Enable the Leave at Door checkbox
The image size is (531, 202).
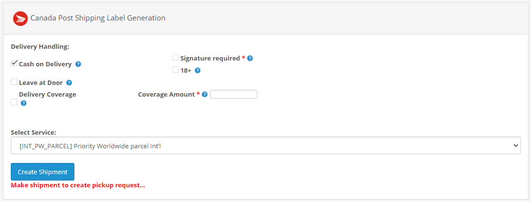tap(14, 82)
